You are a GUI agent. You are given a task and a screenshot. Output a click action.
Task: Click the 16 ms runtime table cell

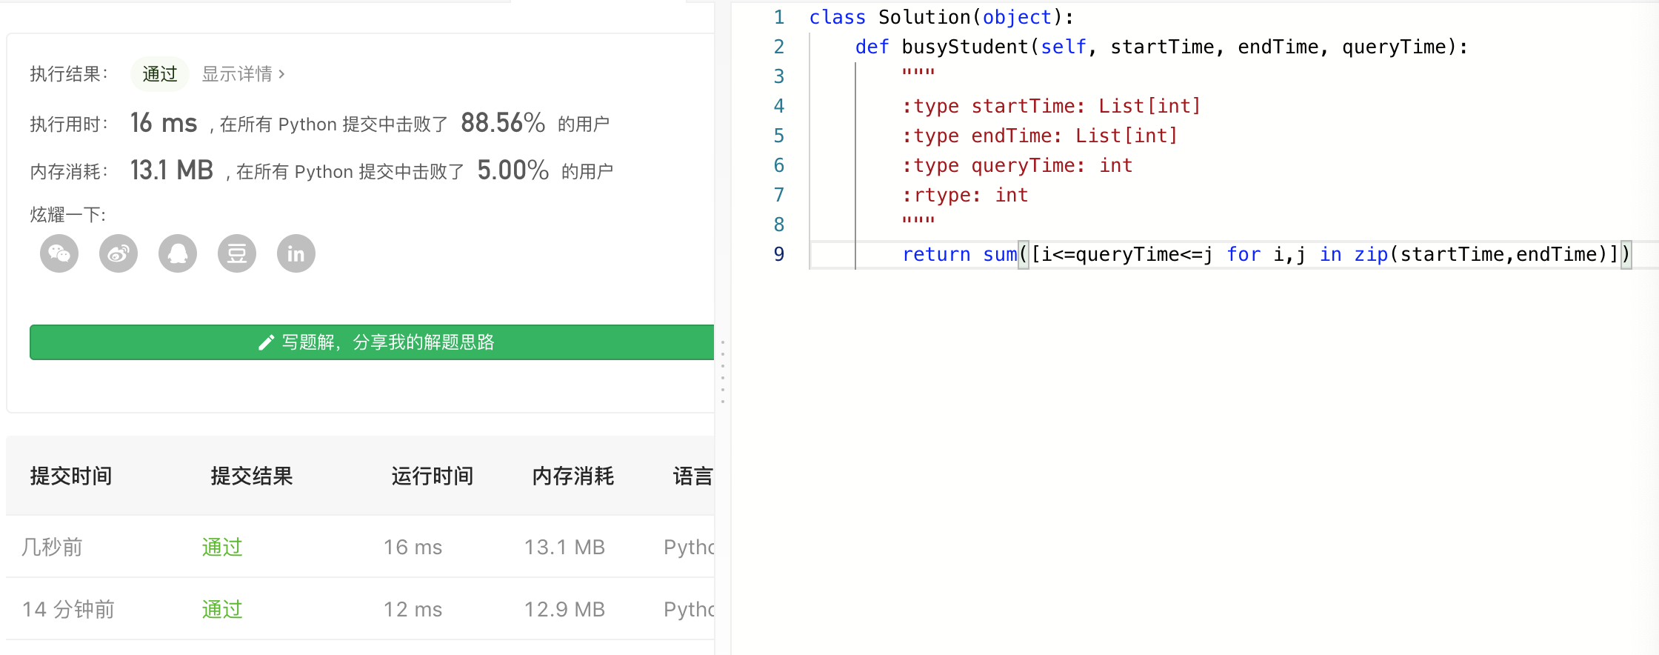[x=413, y=547]
